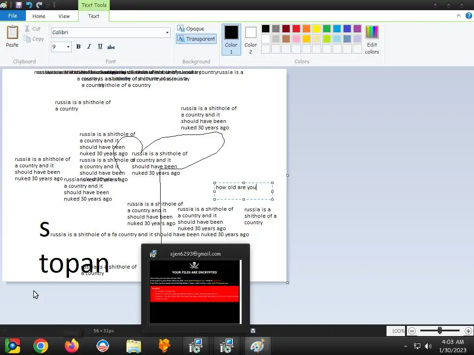The image size is (474, 355).
Task: Click the Cut scissors button
Action: coord(33,29)
